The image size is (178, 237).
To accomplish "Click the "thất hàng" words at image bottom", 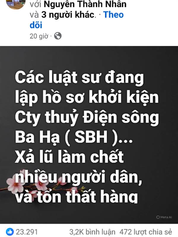I will pyautogui.click(x=101, y=196).
